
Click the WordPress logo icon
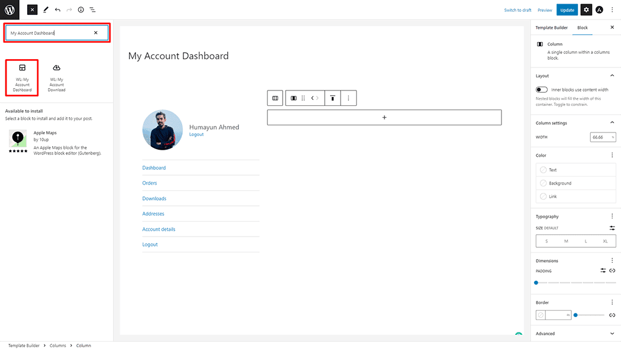click(x=9, y=9)
